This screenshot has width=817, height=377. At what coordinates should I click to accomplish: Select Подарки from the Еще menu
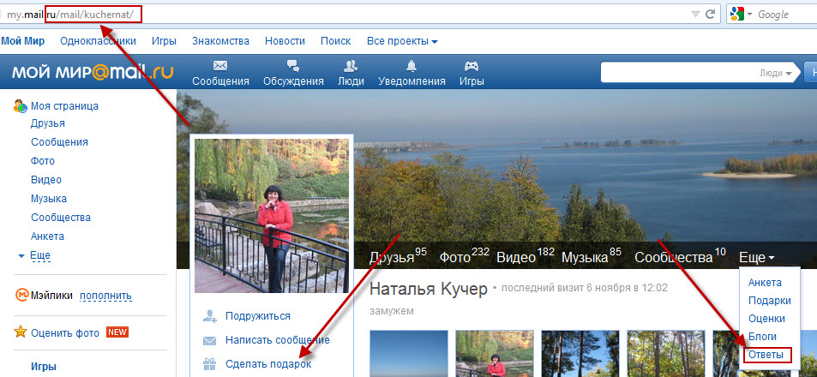[x=769, y=301]
